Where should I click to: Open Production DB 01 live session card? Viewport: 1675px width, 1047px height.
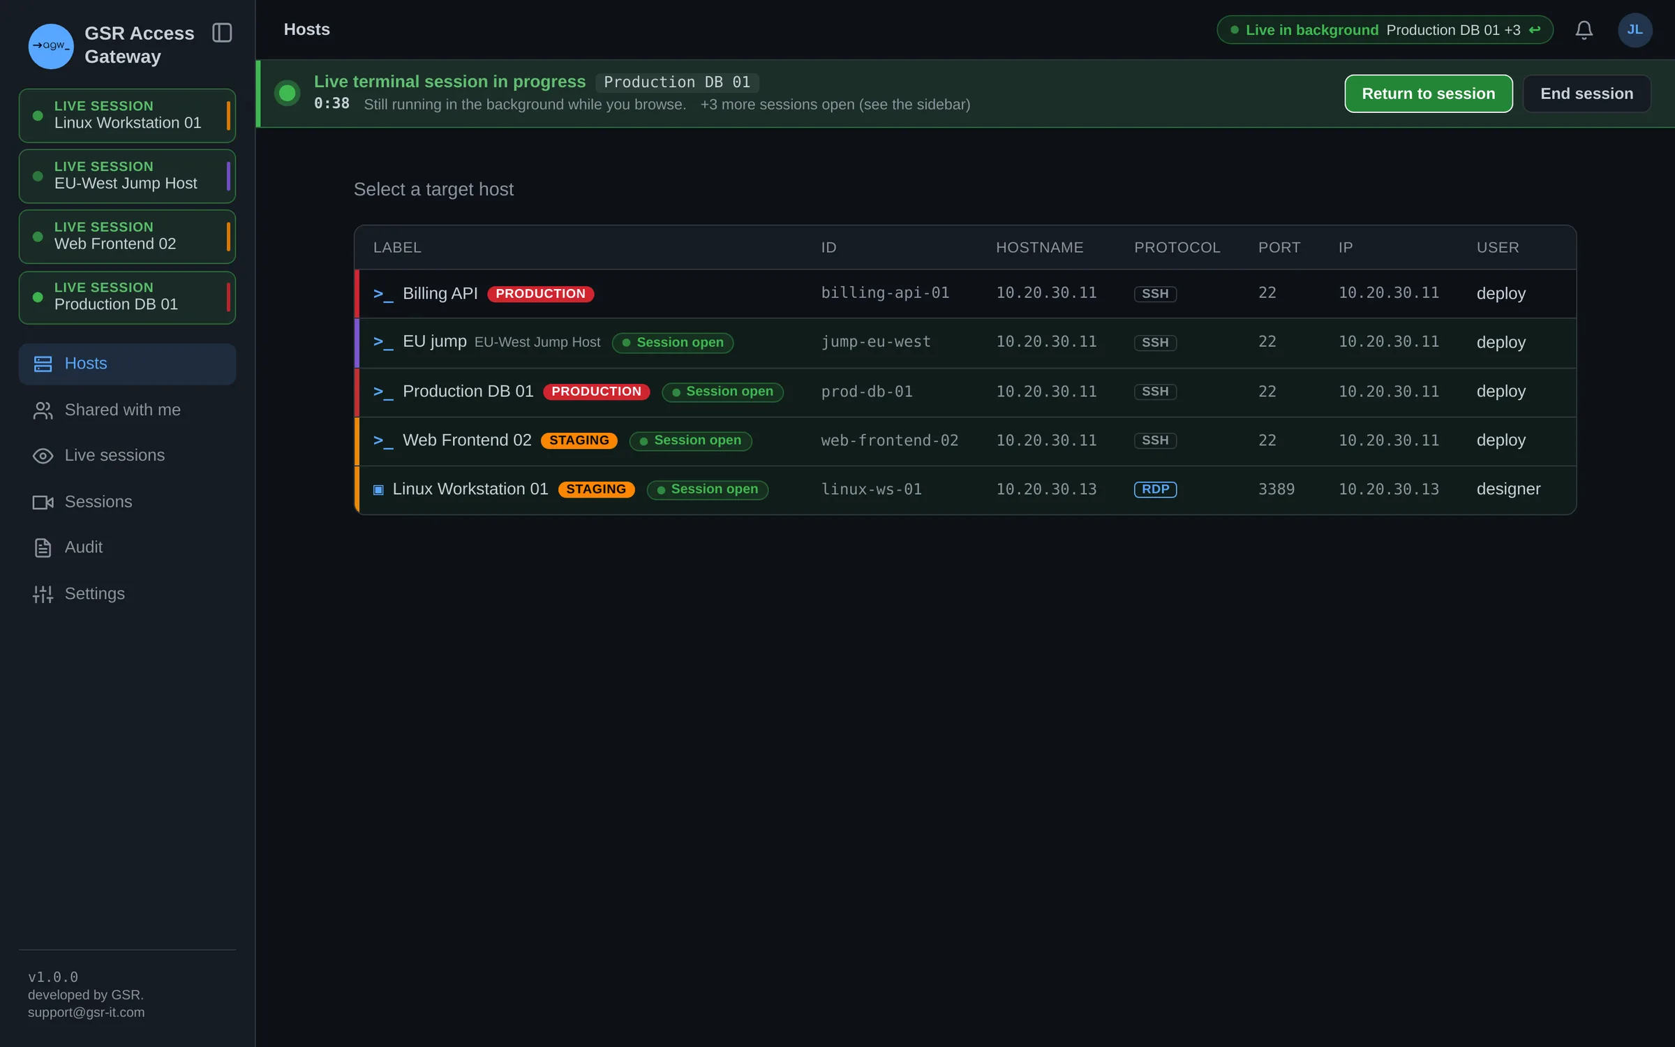[127, 297]
